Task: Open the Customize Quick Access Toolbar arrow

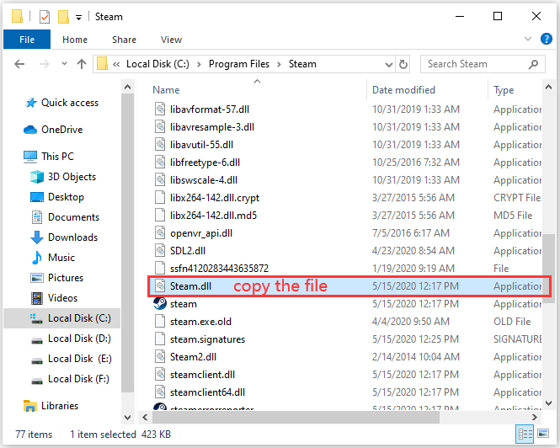Action: click(x=78, y=17)
